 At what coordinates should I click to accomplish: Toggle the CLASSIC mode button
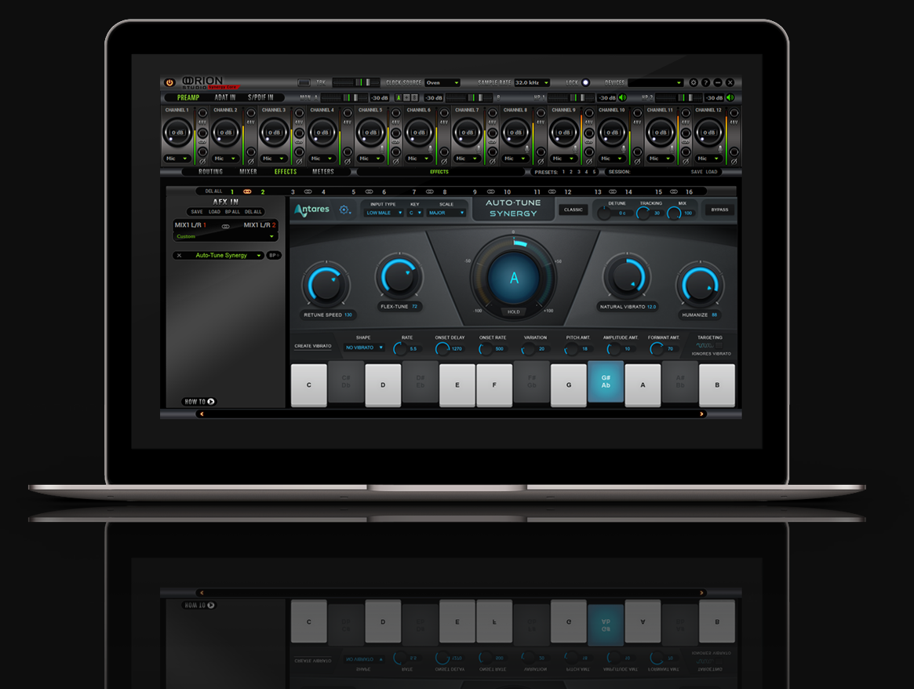coord(573,210)
